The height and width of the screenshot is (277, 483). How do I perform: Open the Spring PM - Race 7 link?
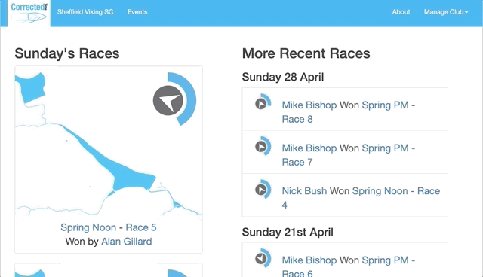pyautogui.click(x=349, y=155)
